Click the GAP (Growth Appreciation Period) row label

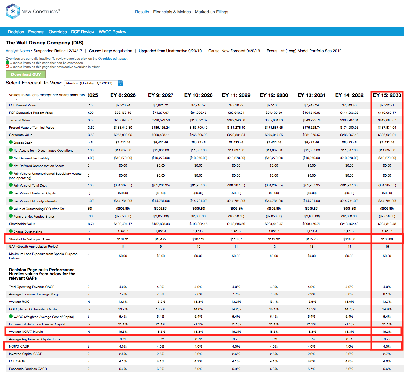[34, 246]
